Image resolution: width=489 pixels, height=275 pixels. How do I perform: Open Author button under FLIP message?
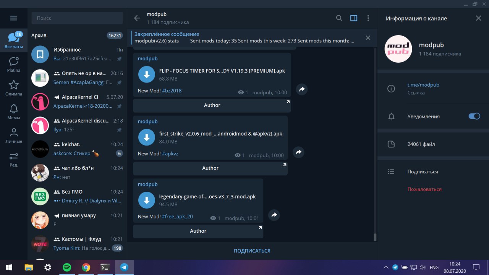[x=212, y=105]
